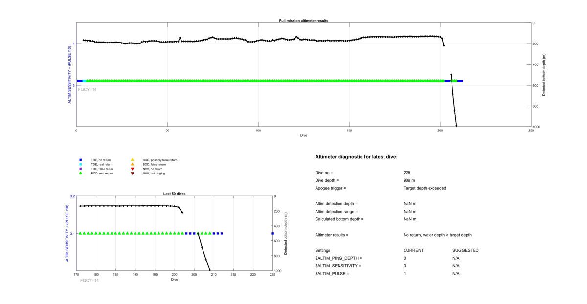Screen dimensions: 587x304
Task: Click the dive depth value '989 m'
Action: (x=409, y=180)
